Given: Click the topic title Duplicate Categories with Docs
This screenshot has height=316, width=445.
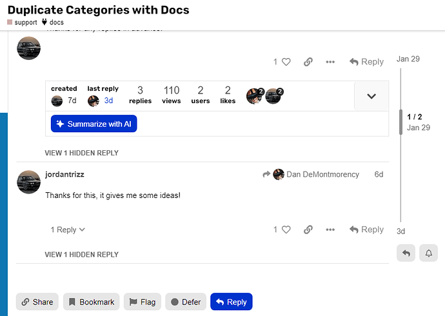Looking at the screenshot, I should [x=99, y=10].
